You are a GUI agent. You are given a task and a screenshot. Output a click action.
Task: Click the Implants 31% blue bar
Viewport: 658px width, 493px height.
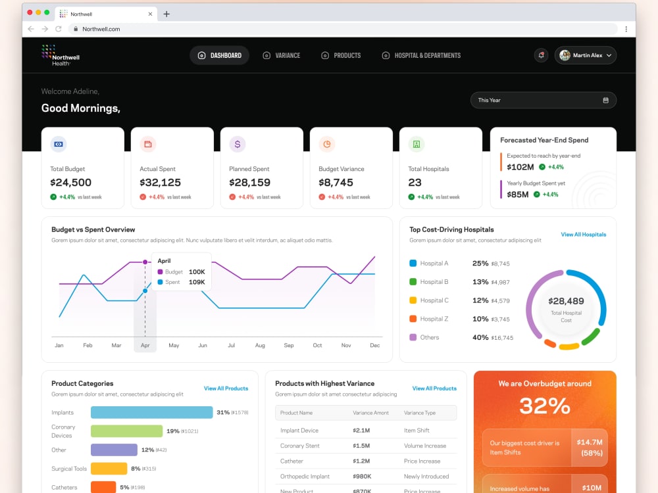pyautogui.click(x=151, y=413)
